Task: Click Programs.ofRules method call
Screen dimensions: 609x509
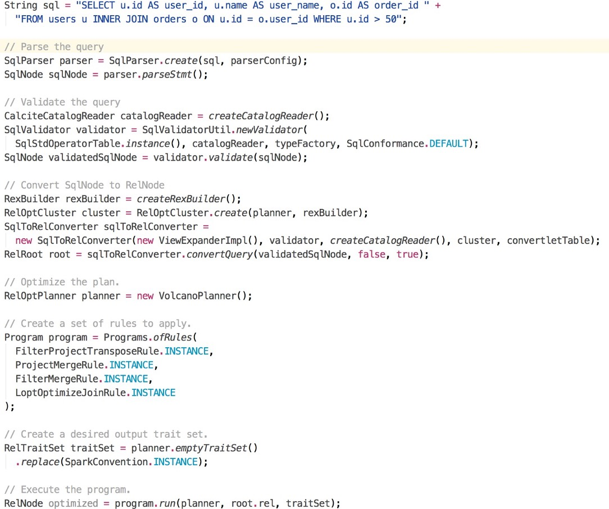Action: 148,338
